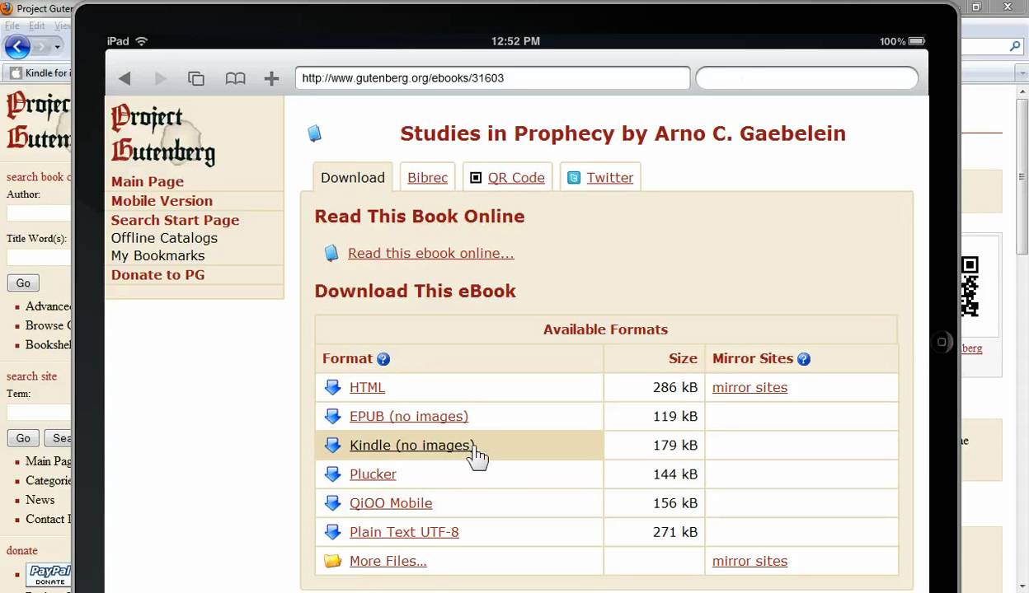Click the help icon next to Format
Image resolution: width=1029 pixels, height=593 pixels.
tap(383, 359)
